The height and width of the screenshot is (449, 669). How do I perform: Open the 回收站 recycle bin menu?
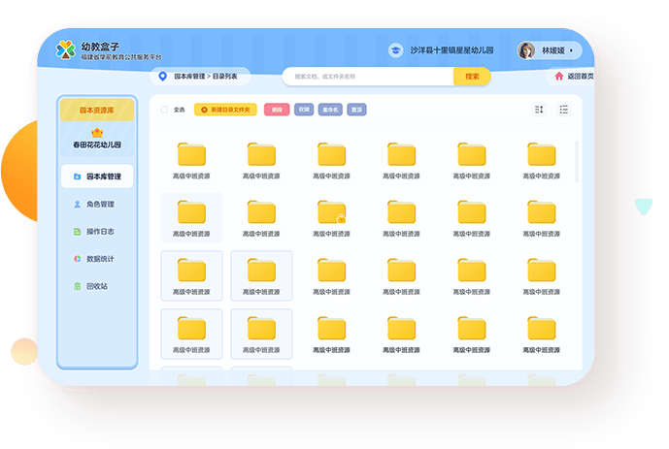[97, 286]
